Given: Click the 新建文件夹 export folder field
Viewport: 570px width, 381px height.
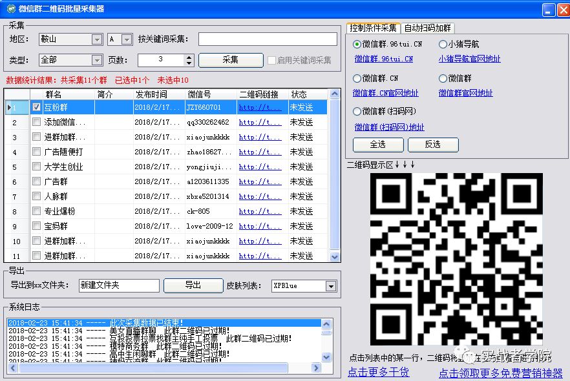Looking at the screenshot, I should (x=119, y=285).
